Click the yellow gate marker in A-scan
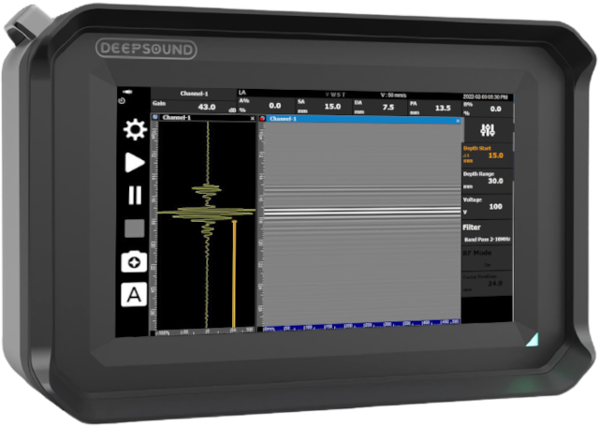Image resolution: width=599 pixels, height=426 pixels. (x=234, y=273)
